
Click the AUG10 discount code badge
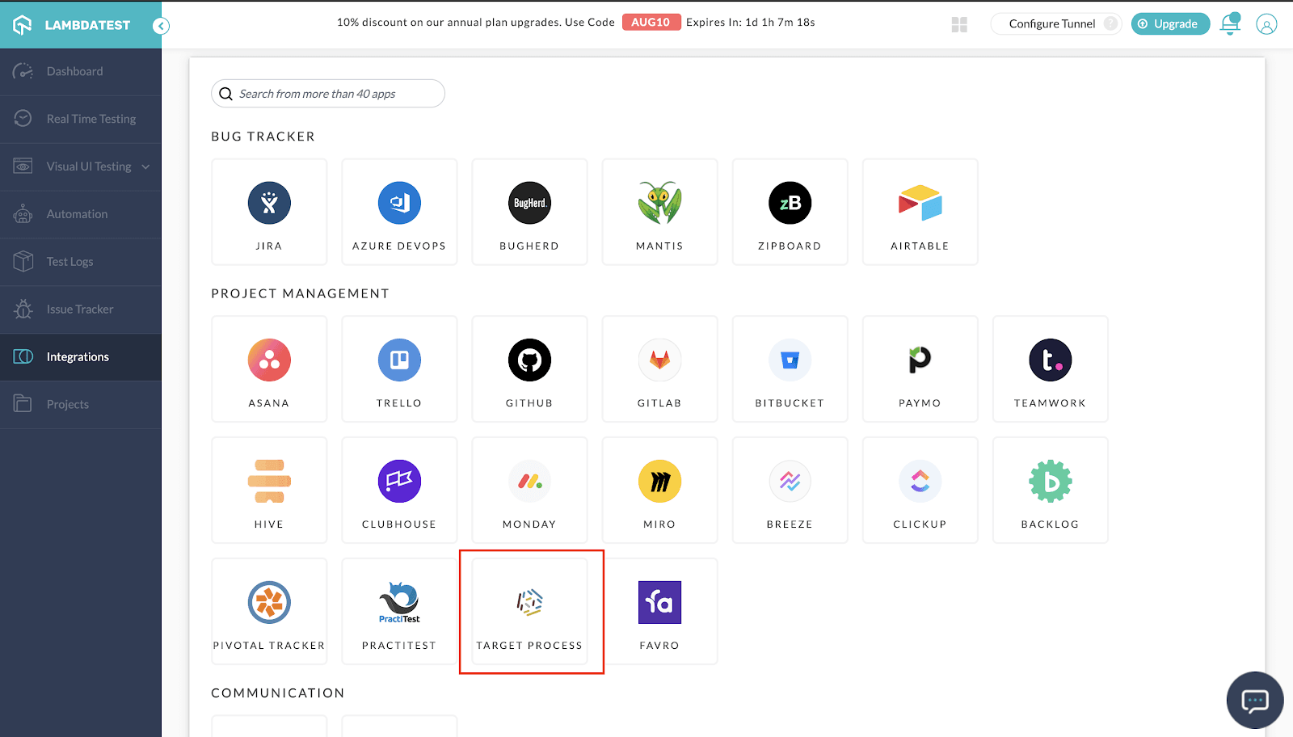tap(651, 22)
